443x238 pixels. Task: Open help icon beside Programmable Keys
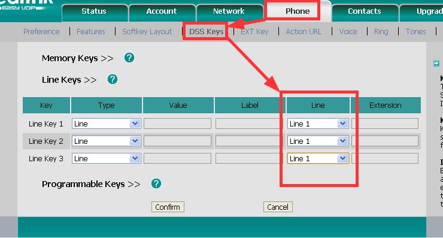[156, 183]
